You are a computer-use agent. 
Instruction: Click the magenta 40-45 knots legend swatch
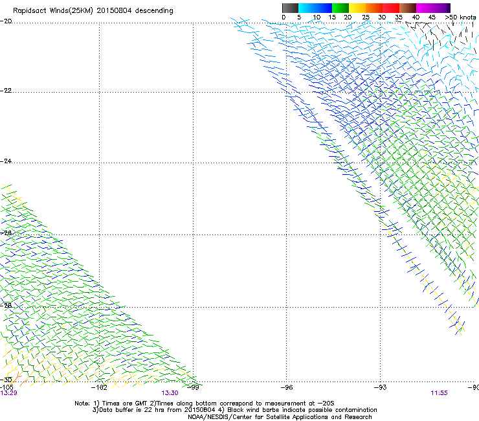[x=425, y=8]
